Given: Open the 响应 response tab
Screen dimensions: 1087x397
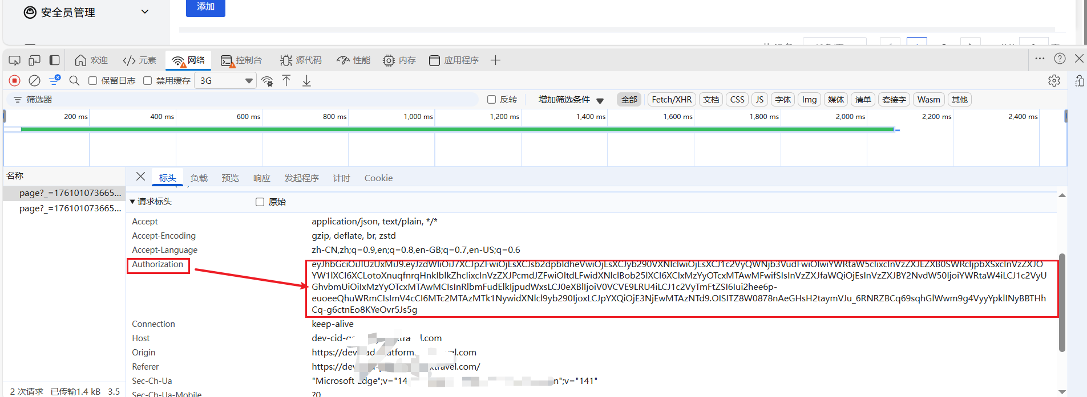Looking at the screenshot, I should tap(262, 178).
